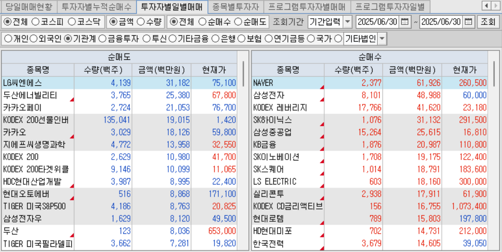
Task: Select the HD현대미포 row
Action: tap(370, 232)
